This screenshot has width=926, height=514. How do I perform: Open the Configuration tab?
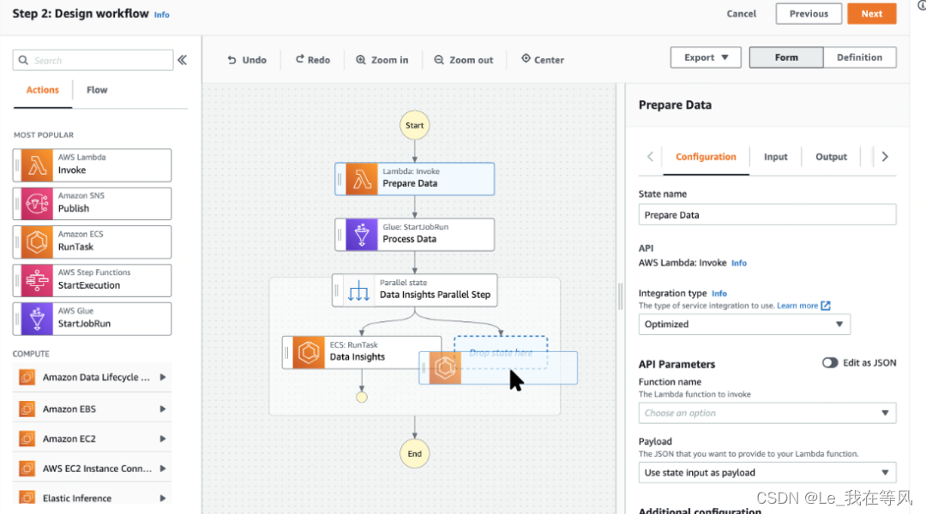(x=706, y=157)
